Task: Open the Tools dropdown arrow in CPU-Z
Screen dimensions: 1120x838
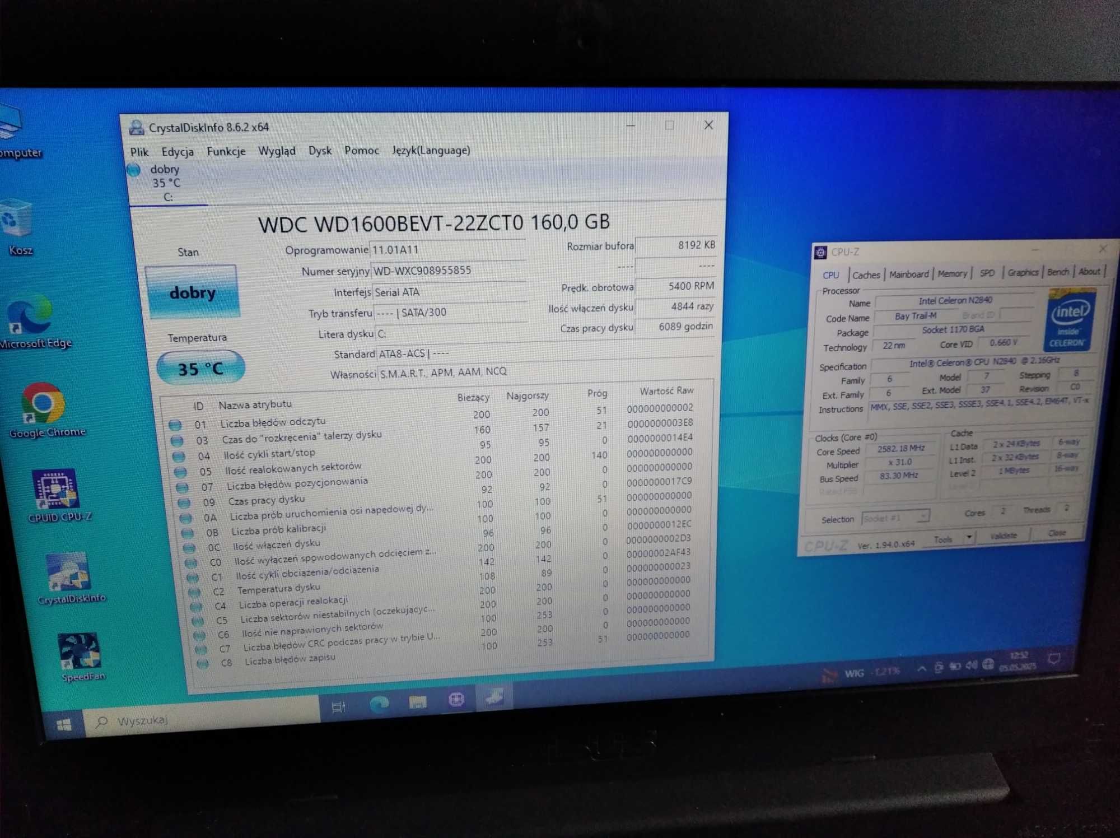Action: (x=969, y=538)
